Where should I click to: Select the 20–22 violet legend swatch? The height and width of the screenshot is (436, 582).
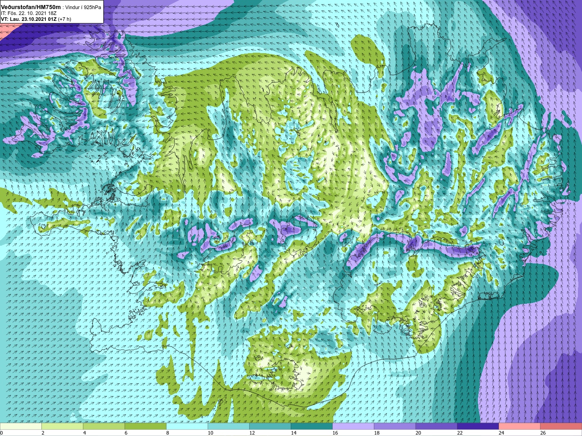(436, 426)
